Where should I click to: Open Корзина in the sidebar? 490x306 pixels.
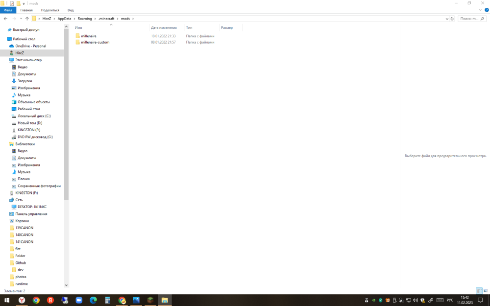pyautogui.click(x=22, y=221)
